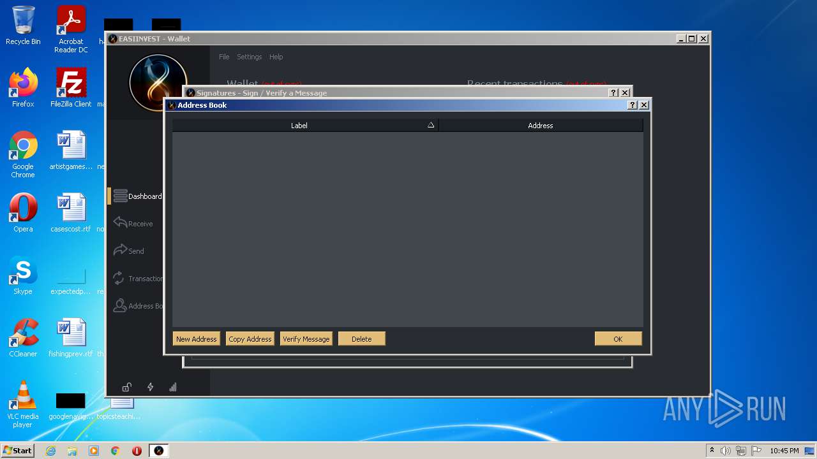The image size is (817, 459).
Task: Select Send in wallet sidebar
Action: click(x=129, y=251)
